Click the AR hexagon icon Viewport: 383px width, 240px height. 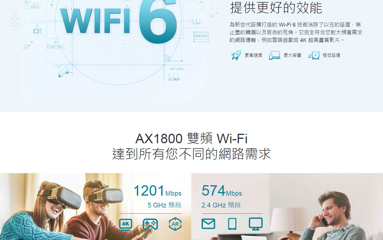coord(175,224)
